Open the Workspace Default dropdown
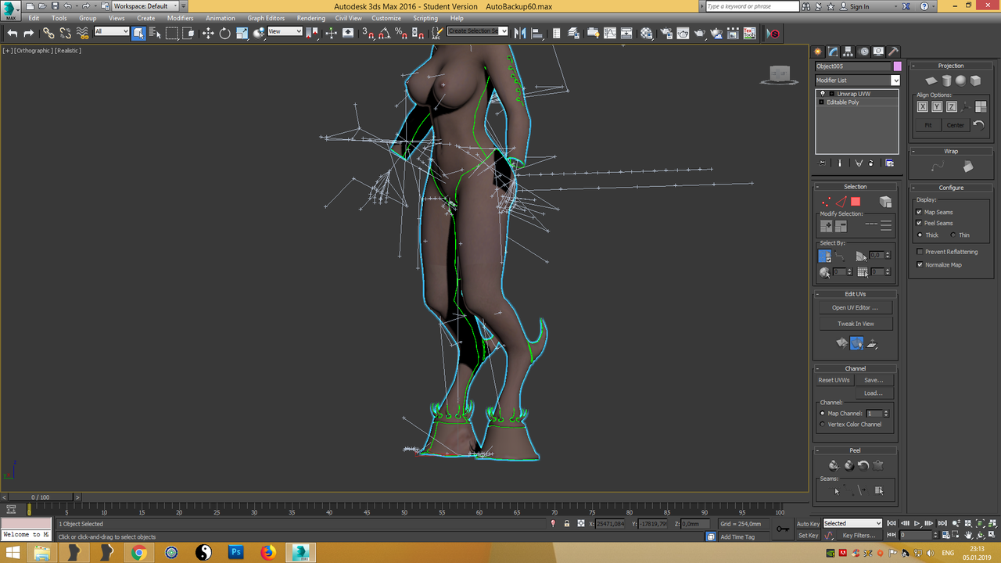 coord(145,5)
